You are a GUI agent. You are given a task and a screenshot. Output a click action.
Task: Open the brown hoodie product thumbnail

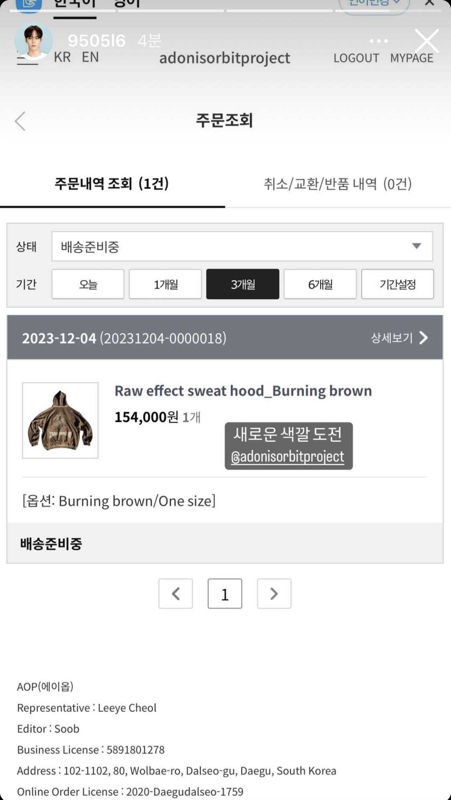[x=60, y=420]
